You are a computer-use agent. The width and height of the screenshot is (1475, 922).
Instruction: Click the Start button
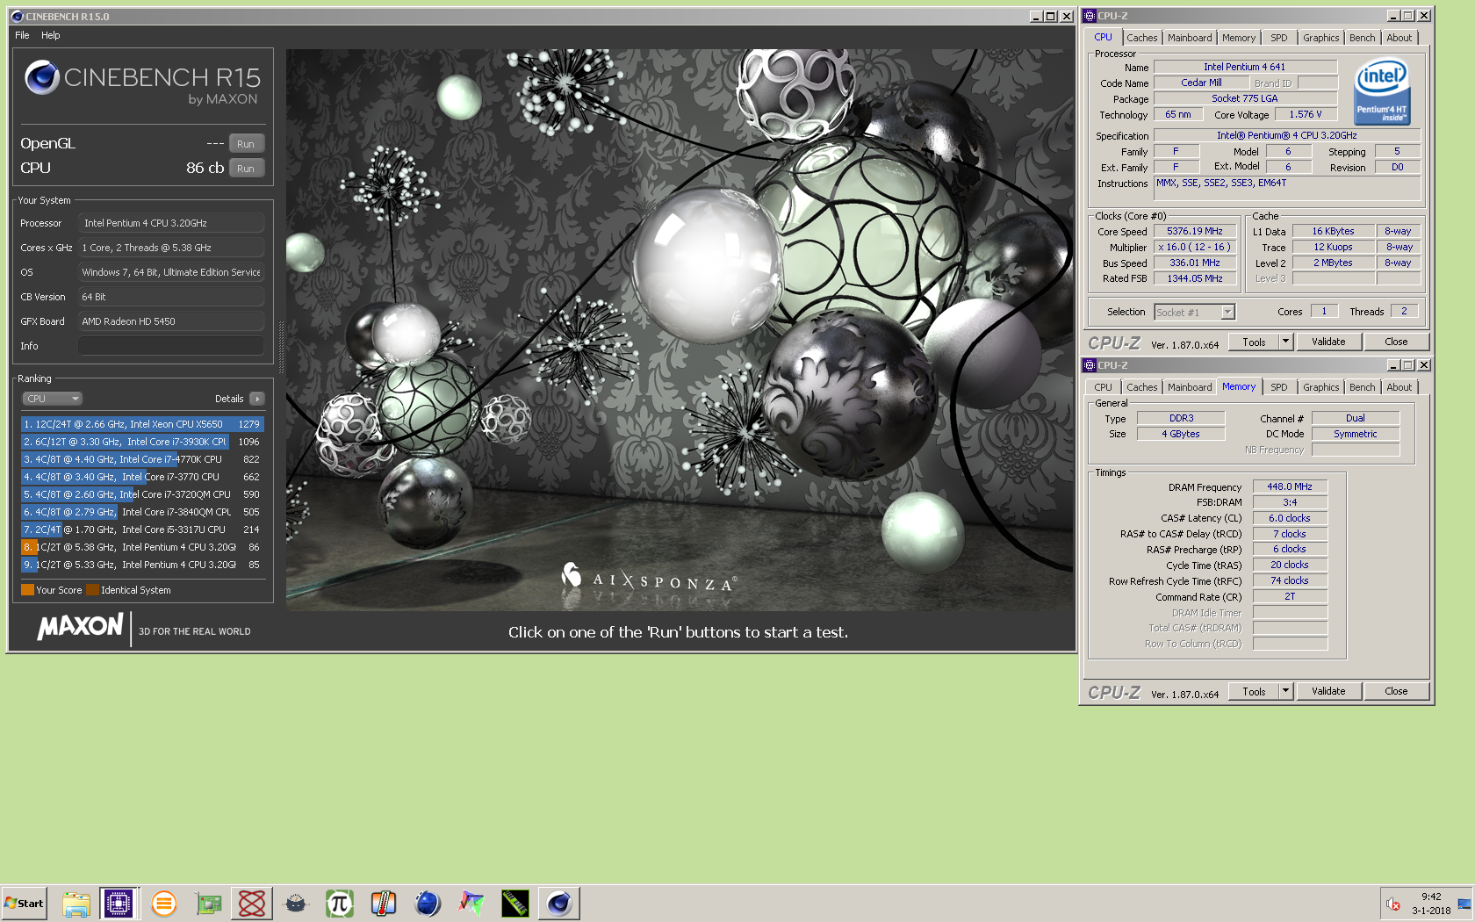click(x=25, y=903)
